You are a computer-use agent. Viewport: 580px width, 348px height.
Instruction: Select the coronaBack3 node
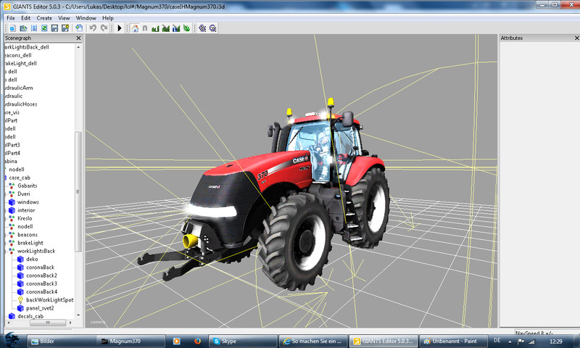click(x=41, y=283)
